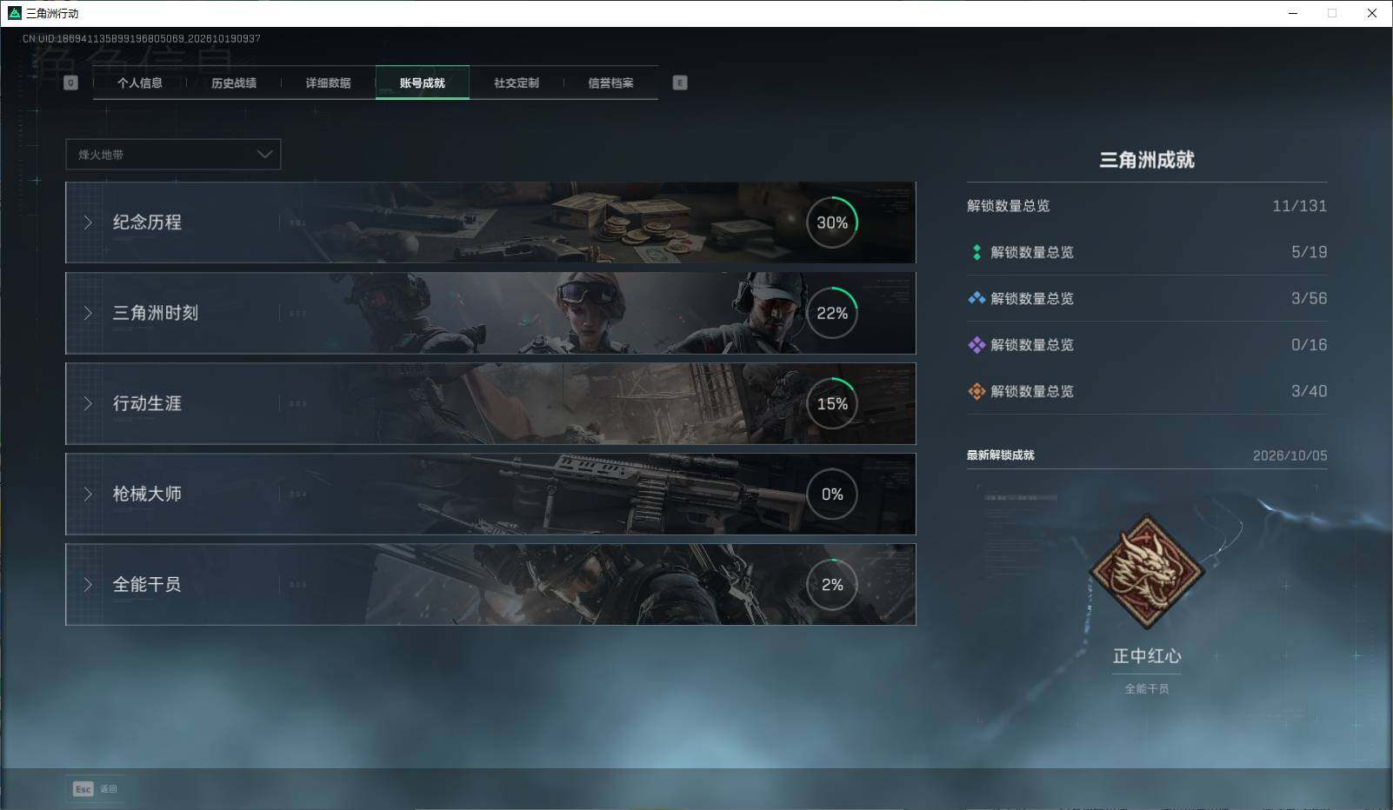
Task: Switch to the 历史战绩 tab
Action: [234, 83]
